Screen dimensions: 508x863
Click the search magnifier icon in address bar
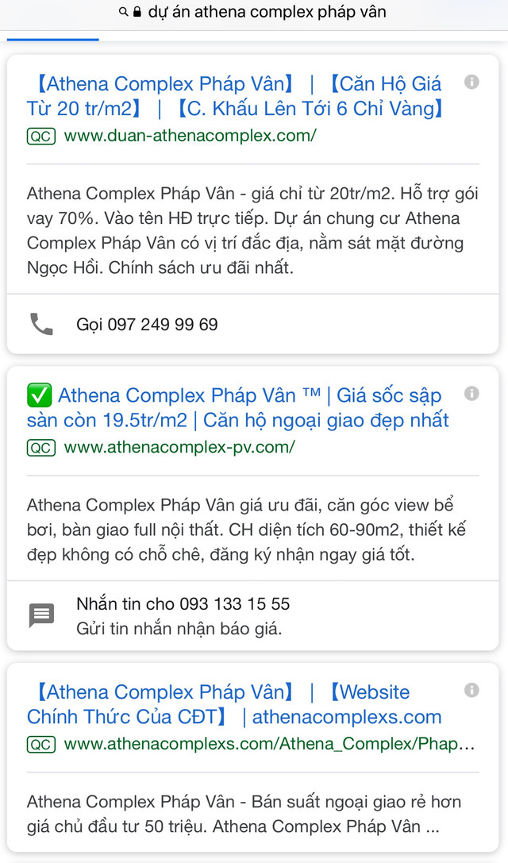(123, 12)
